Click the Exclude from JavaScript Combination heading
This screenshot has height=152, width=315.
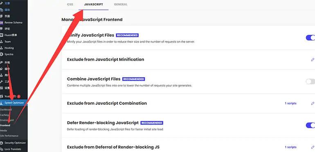[x=107, y=103]
